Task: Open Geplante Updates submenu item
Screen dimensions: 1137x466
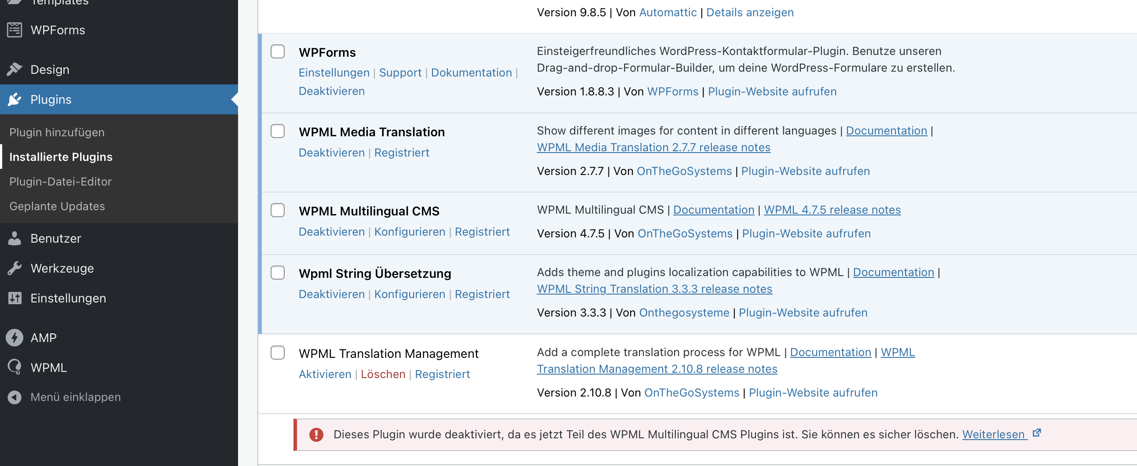Action: (x=57, y=206)
